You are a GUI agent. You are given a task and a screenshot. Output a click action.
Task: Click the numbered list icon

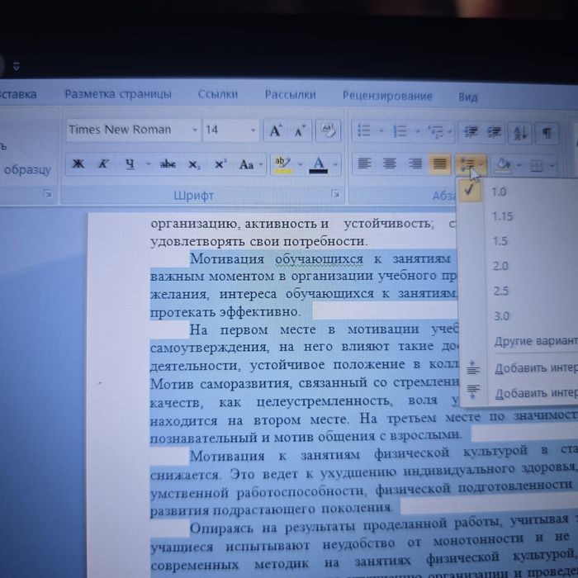(400, 130)
